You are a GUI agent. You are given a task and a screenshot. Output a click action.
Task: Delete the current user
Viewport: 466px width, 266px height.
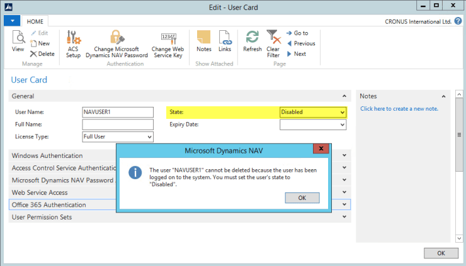click(42, 53)
